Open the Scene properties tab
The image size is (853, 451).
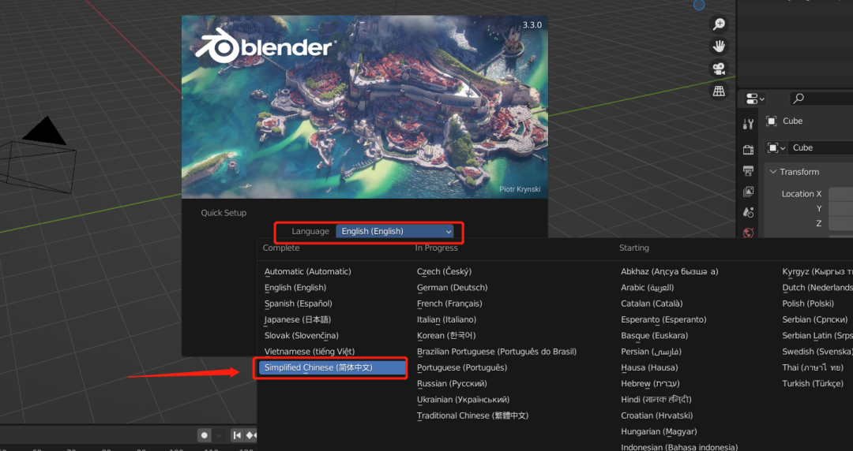click(x=749, y=212)
